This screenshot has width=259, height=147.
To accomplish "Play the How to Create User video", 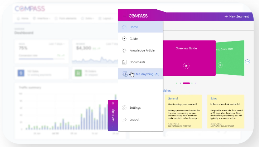I will click(x=220, y=65).
